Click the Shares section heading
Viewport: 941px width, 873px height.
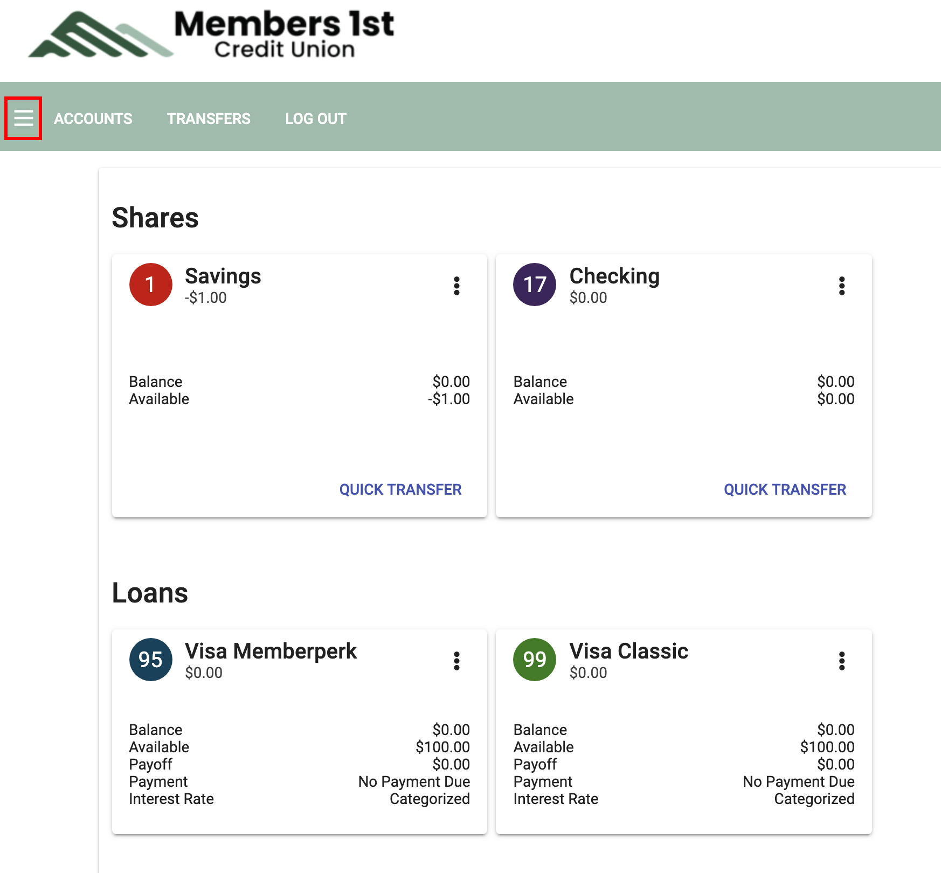point(155,218)
